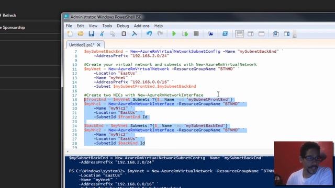
Task: Click the PowerShell ISE window title bar
Action: click(199, 17)
